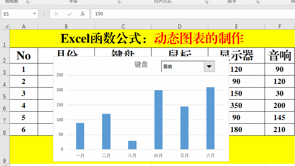Open the Alignment group dialog launcher
The height and width of the screenshot is (166, 295).
[x=206, y=2]
